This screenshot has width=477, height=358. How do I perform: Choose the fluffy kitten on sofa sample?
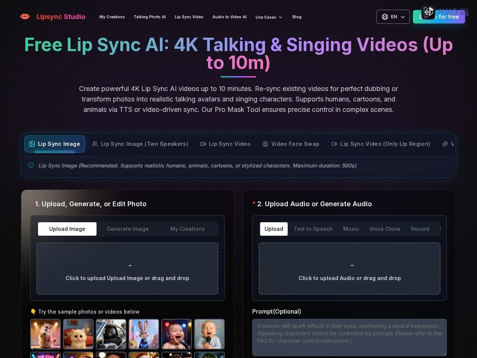click(78, 334)
